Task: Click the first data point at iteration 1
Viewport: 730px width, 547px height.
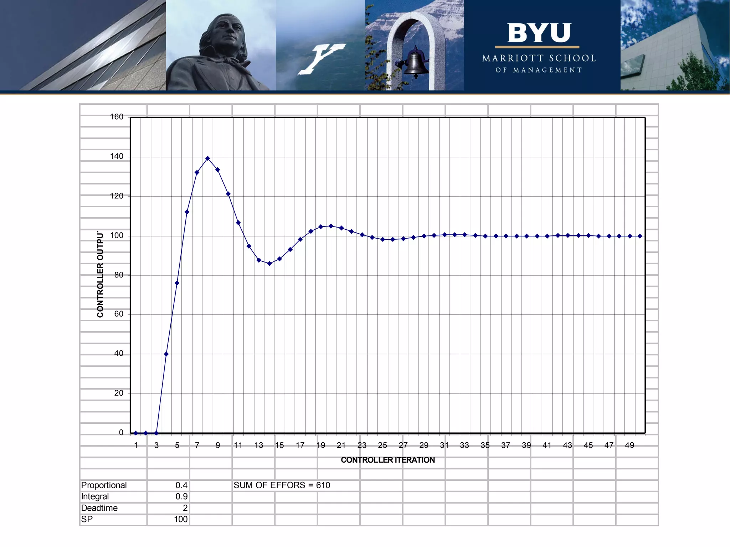Action: (x=136, y=433)
